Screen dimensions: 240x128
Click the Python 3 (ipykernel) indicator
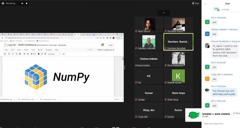(x=106, y=50)
